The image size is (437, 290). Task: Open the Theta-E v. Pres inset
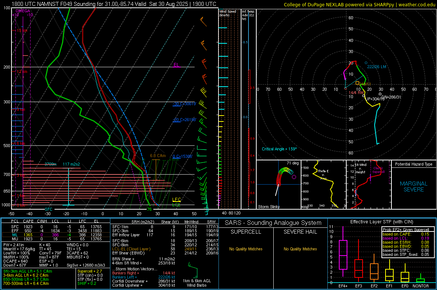click(324, 184)
